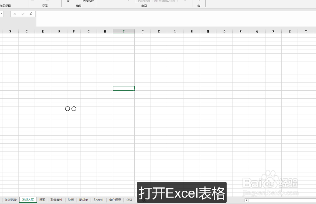316x204 pixels.
Task: Select highlighted column I header
Action: [x=124, y=32]
